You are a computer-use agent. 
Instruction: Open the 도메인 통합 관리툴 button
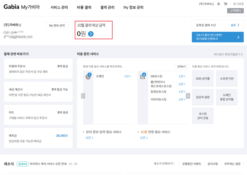(227, 97)
